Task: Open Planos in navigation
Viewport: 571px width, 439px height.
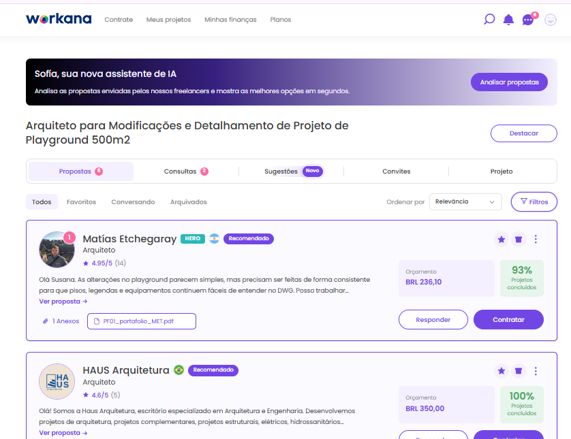Action: [x=281, y=20]
